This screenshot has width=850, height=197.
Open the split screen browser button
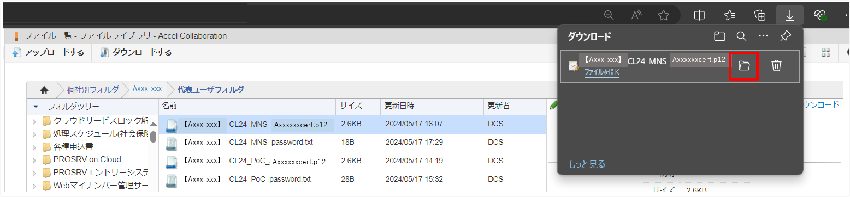[x=699, y=15]
